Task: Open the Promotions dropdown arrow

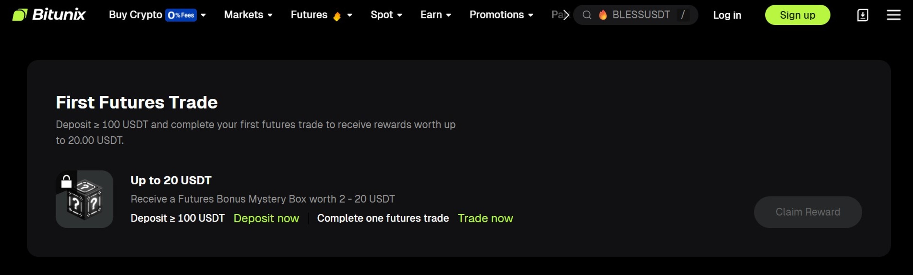Action: [x=531, y=15]
